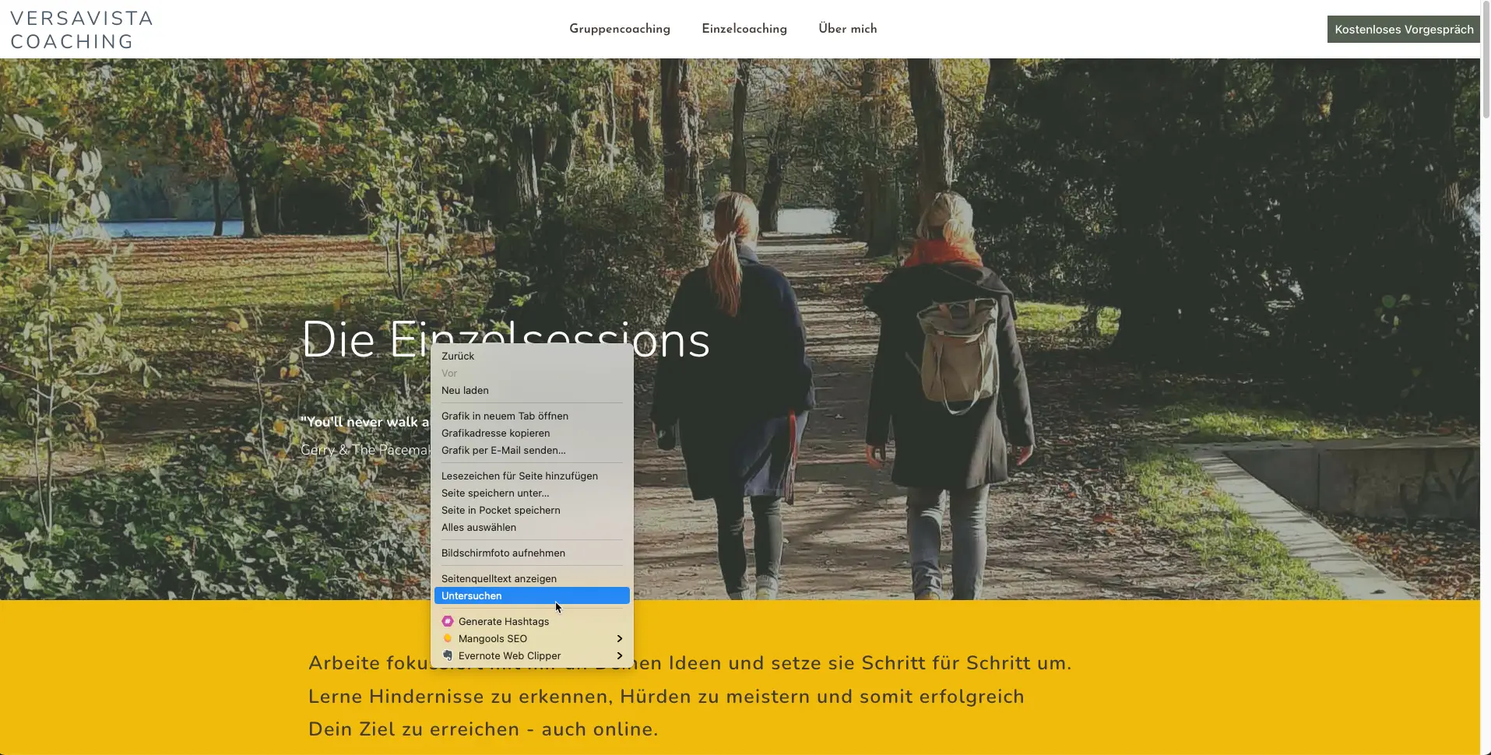Screen dimensions: 1491x755
Task: Open the Gruppencoaching navigation link
Action: 620,29
